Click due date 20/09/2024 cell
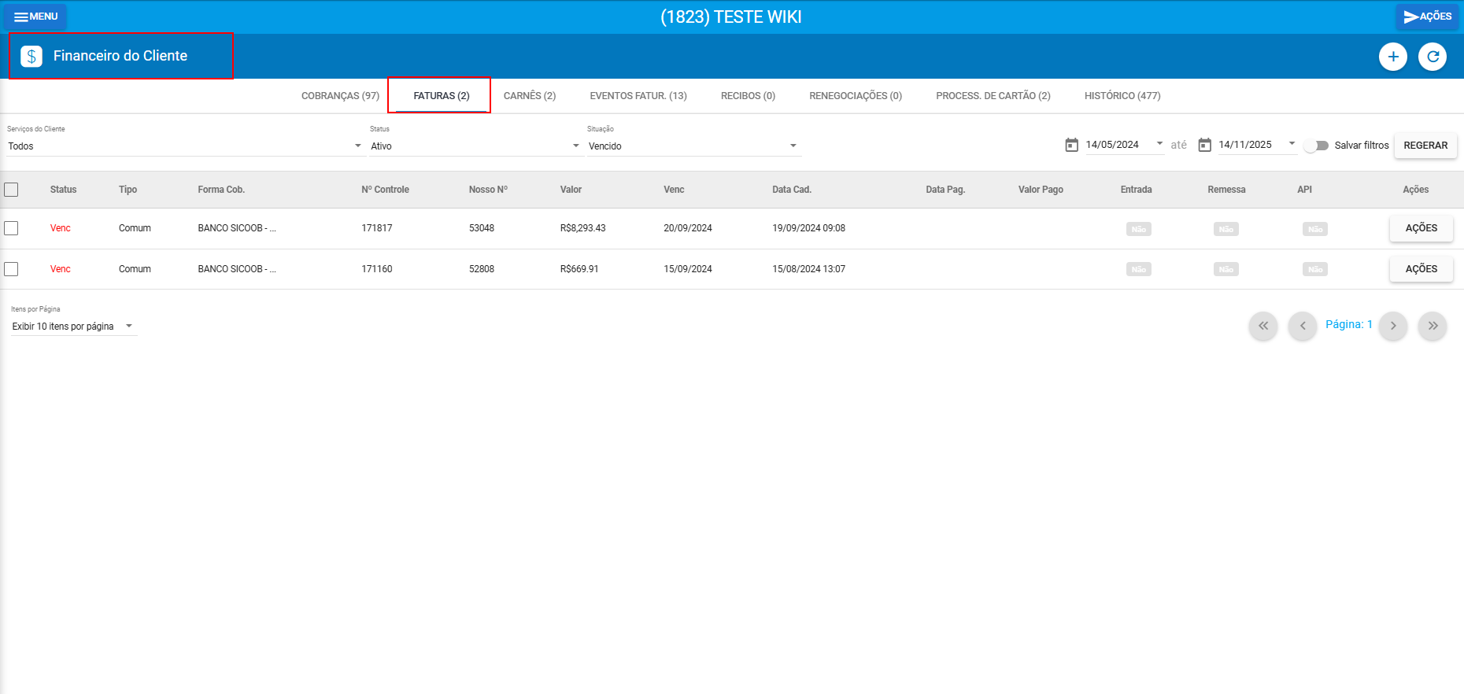Screen dimensions: 1464x694 [688, 228]
